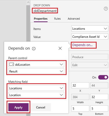
Task: Click the ddDepartment control name
Action: (x=45, y=11)
